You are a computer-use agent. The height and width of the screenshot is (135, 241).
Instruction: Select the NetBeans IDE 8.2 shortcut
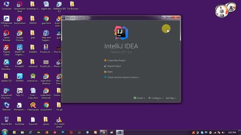(x=59, y=7)
